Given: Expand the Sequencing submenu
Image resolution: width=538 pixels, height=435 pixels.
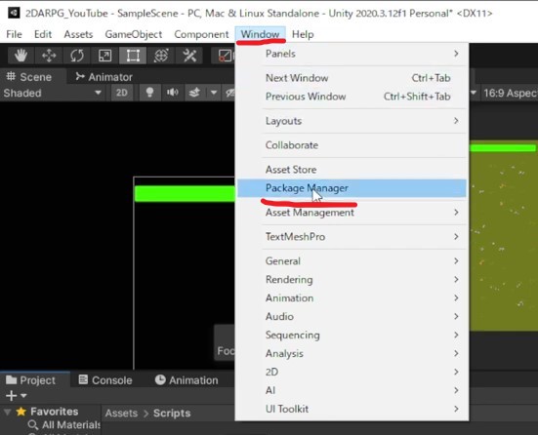Looking at the screenshot, I should [x=352, y=336].
